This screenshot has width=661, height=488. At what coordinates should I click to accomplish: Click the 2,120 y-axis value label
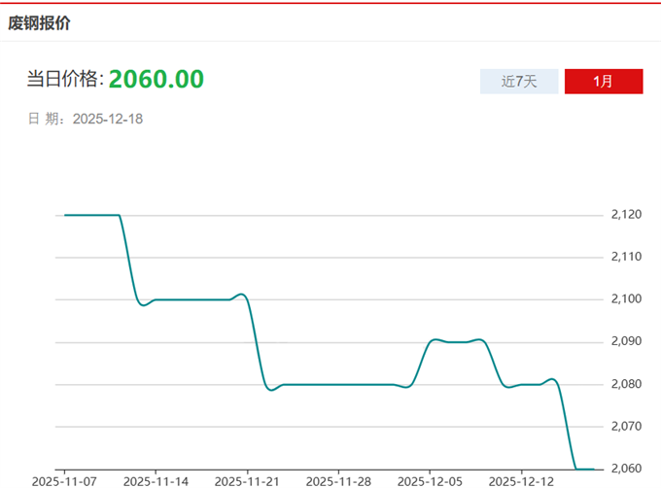[627, 214]
